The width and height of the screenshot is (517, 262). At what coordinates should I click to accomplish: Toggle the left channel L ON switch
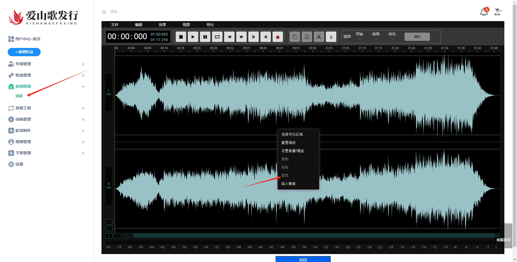click(109, 92)
